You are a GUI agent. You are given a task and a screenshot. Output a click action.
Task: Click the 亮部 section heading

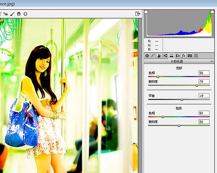179,68
